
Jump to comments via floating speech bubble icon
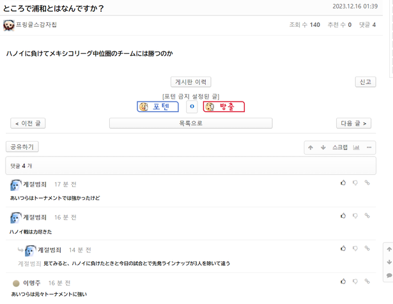(x=389, y=275)
